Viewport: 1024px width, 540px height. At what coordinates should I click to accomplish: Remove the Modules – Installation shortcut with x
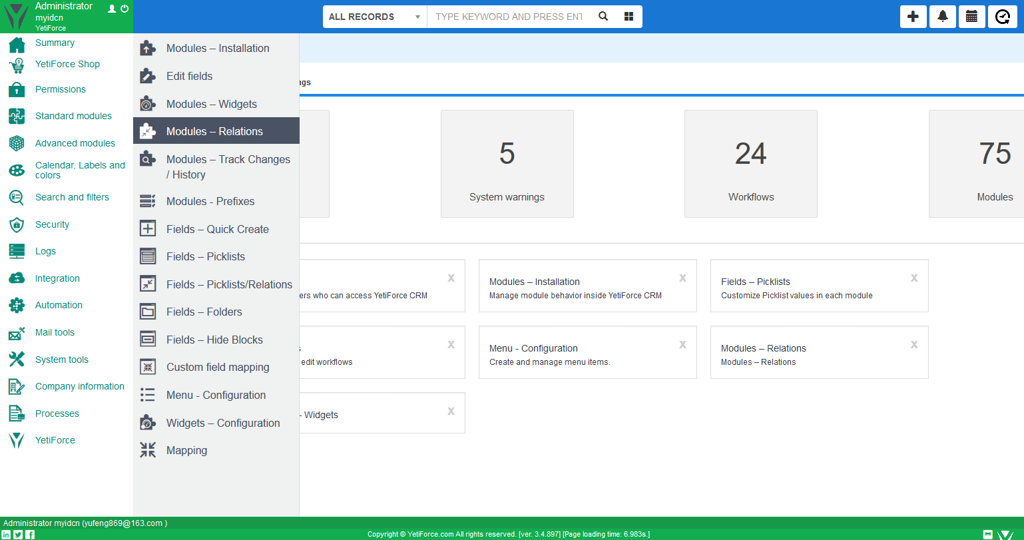(682, 278)
